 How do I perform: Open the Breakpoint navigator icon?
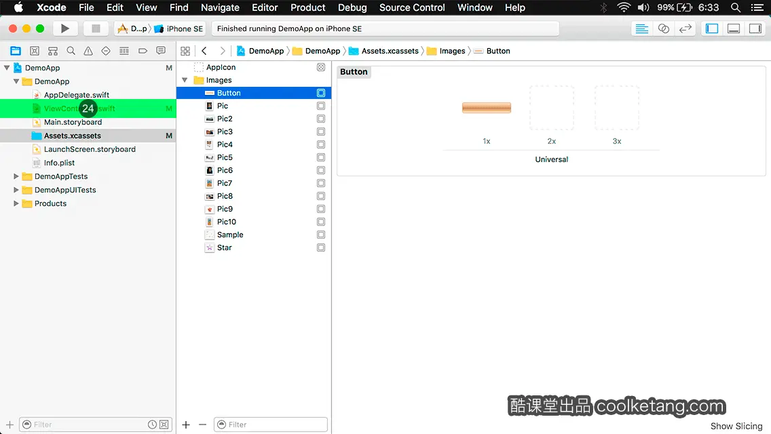143,51
